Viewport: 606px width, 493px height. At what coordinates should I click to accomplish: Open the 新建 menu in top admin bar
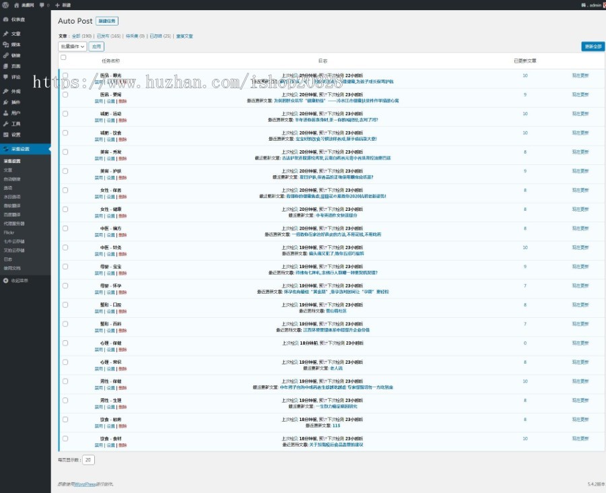63,5
